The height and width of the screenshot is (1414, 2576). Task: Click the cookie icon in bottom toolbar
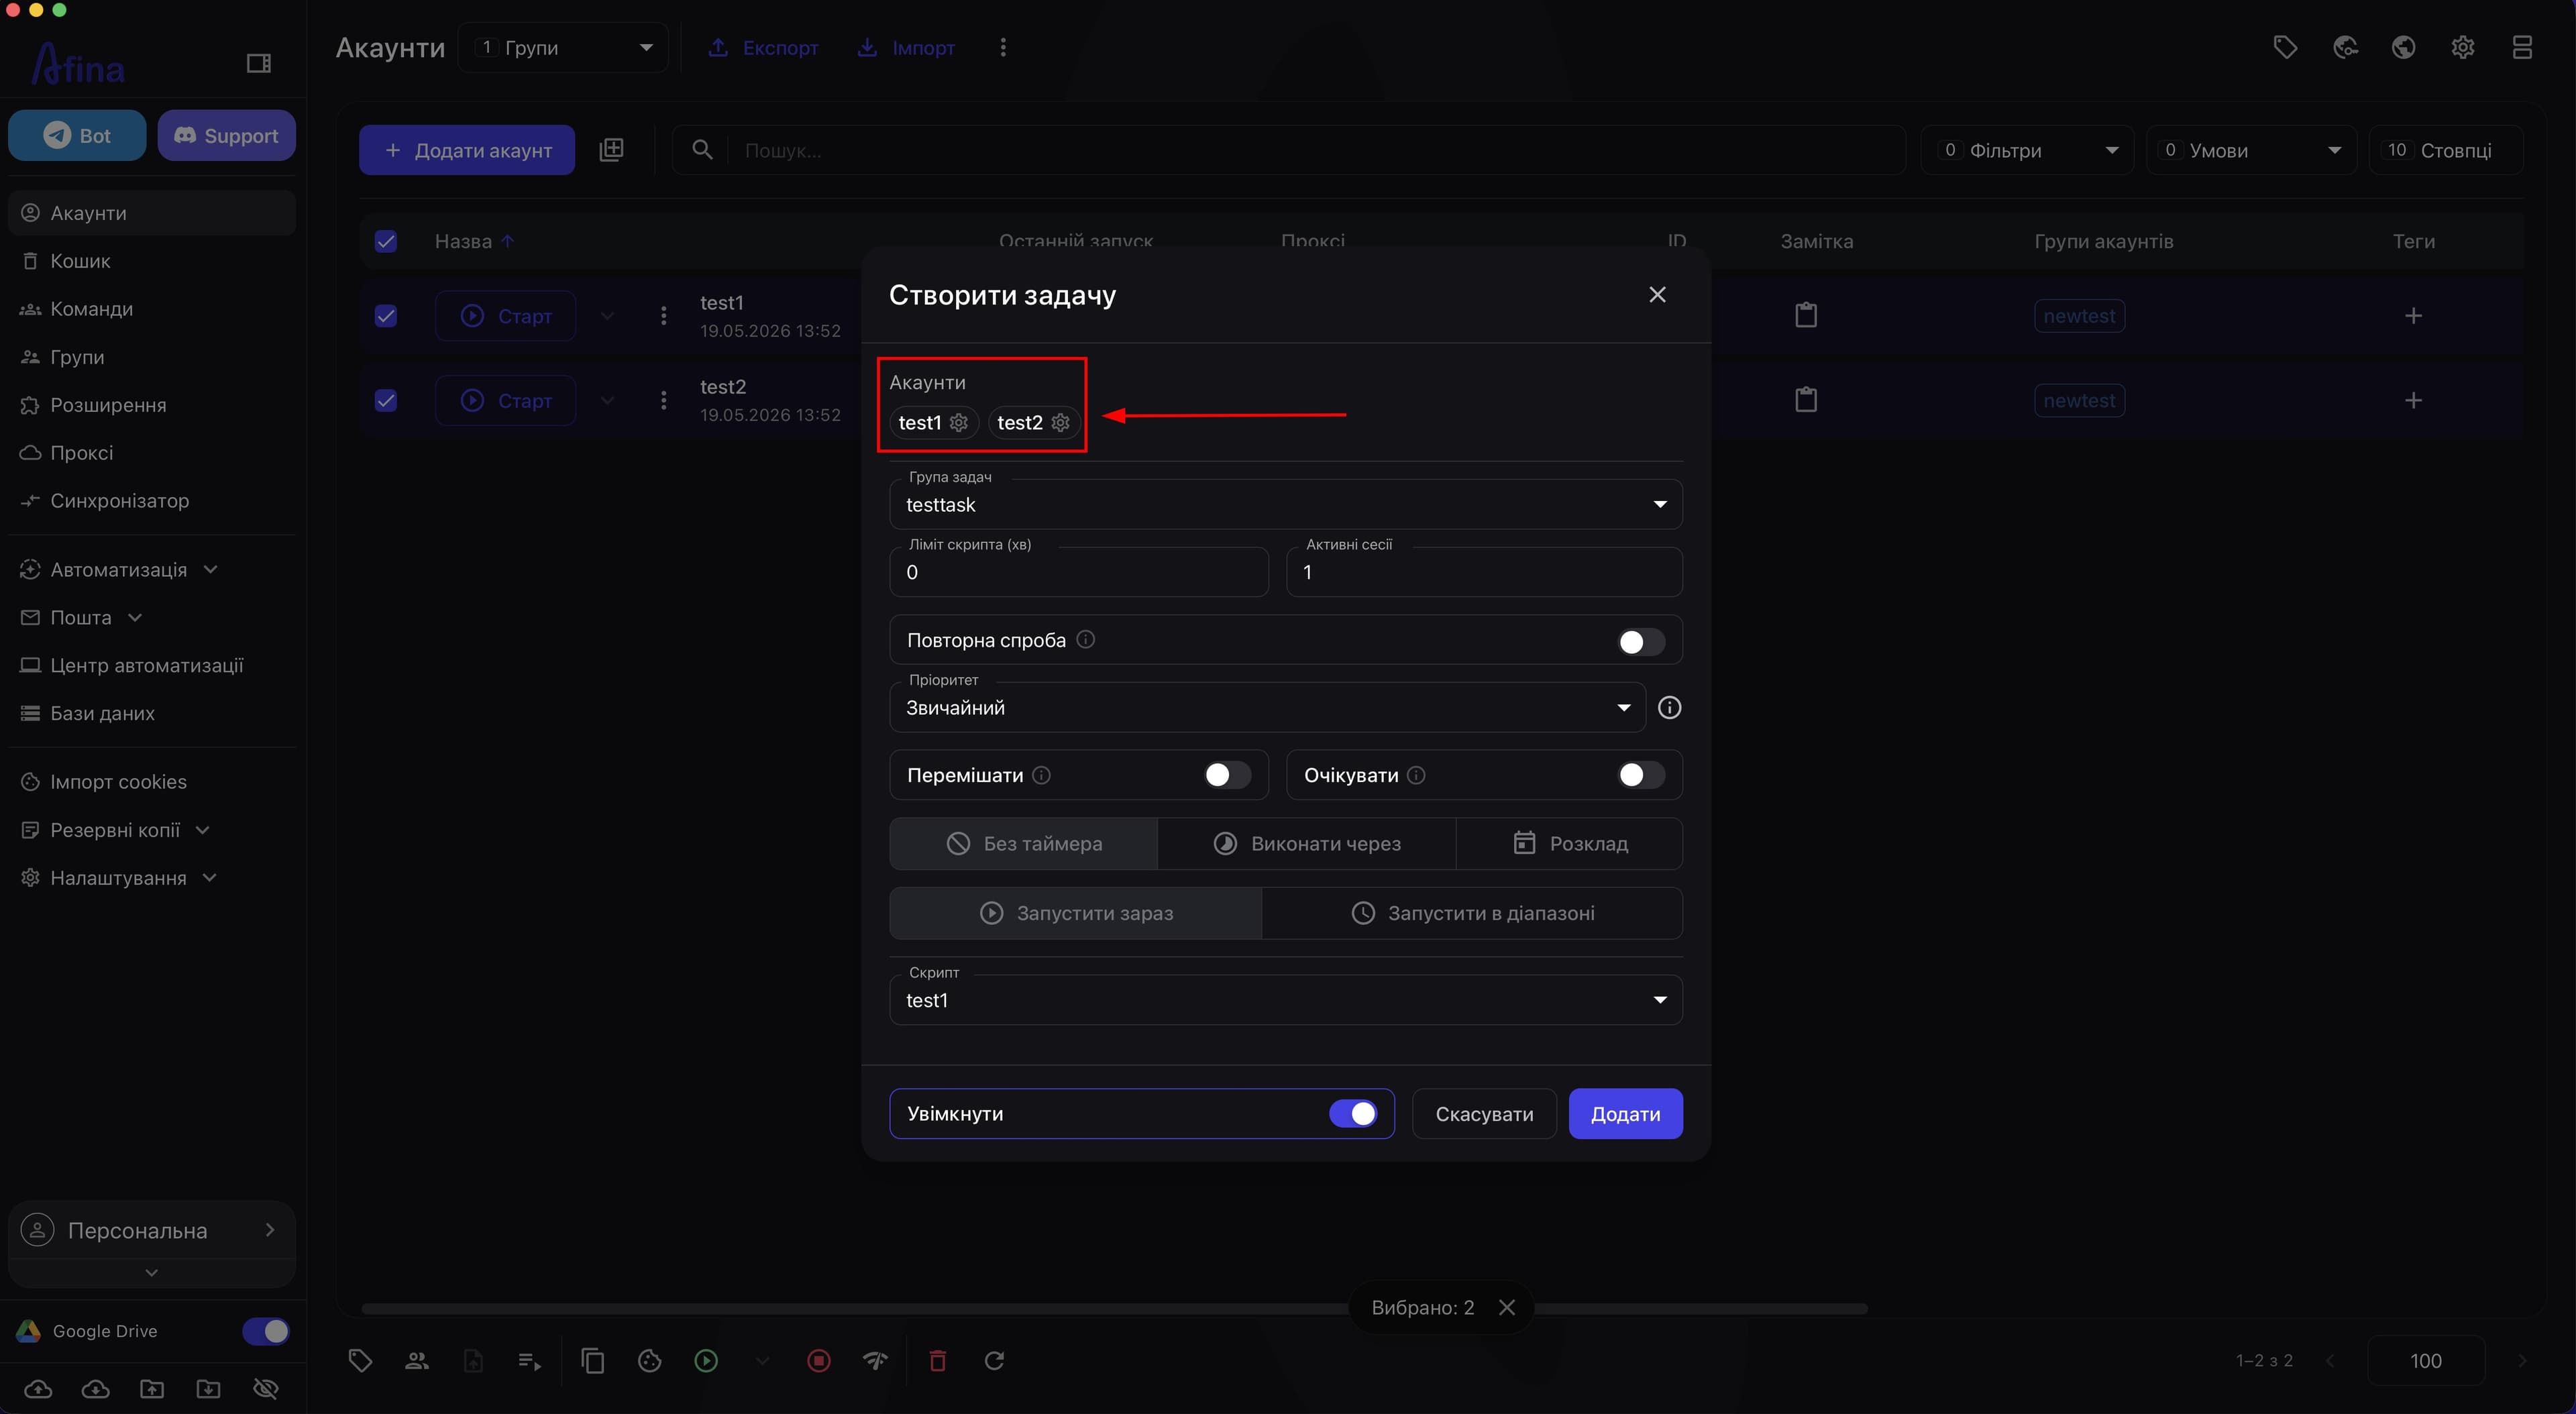tap(650, 1361)
